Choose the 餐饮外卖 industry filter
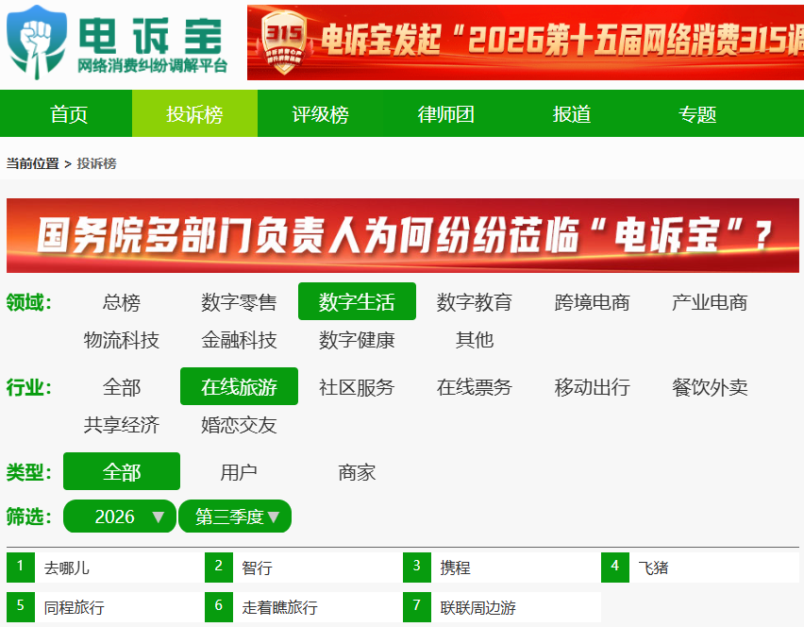This screenshot has width=804, height=627. pos(711,387)
